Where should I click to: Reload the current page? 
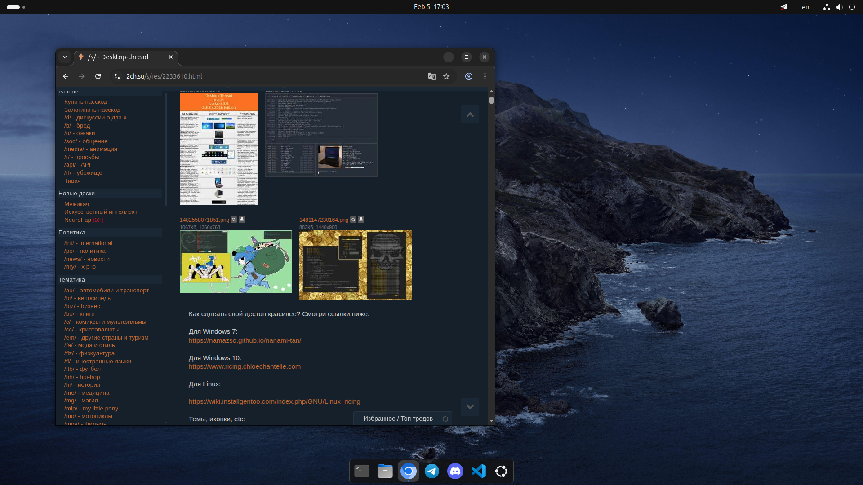[x=98, y=76]
